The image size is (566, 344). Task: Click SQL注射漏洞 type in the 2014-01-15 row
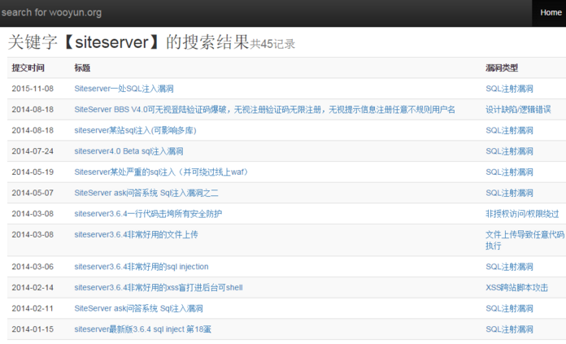coord(509,329)
